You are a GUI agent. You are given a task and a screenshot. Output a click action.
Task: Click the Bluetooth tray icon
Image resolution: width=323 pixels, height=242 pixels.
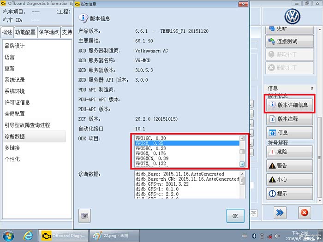point(254,236)
